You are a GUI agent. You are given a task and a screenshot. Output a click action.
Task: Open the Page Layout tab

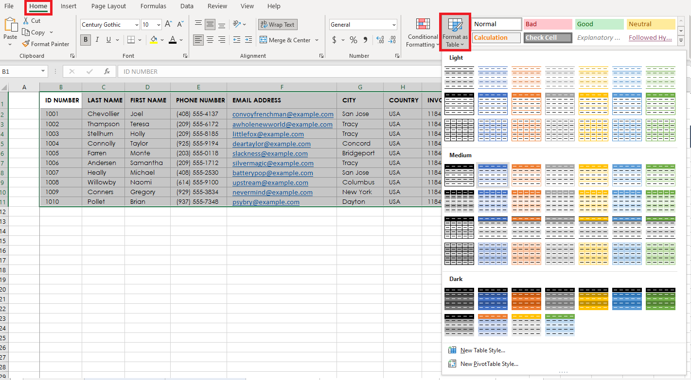108,6
